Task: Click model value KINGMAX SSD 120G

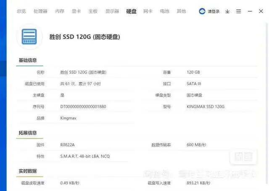Action: pos(206,107)
